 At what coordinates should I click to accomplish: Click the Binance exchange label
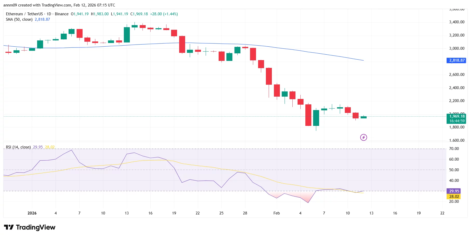[x=62, y=14]
